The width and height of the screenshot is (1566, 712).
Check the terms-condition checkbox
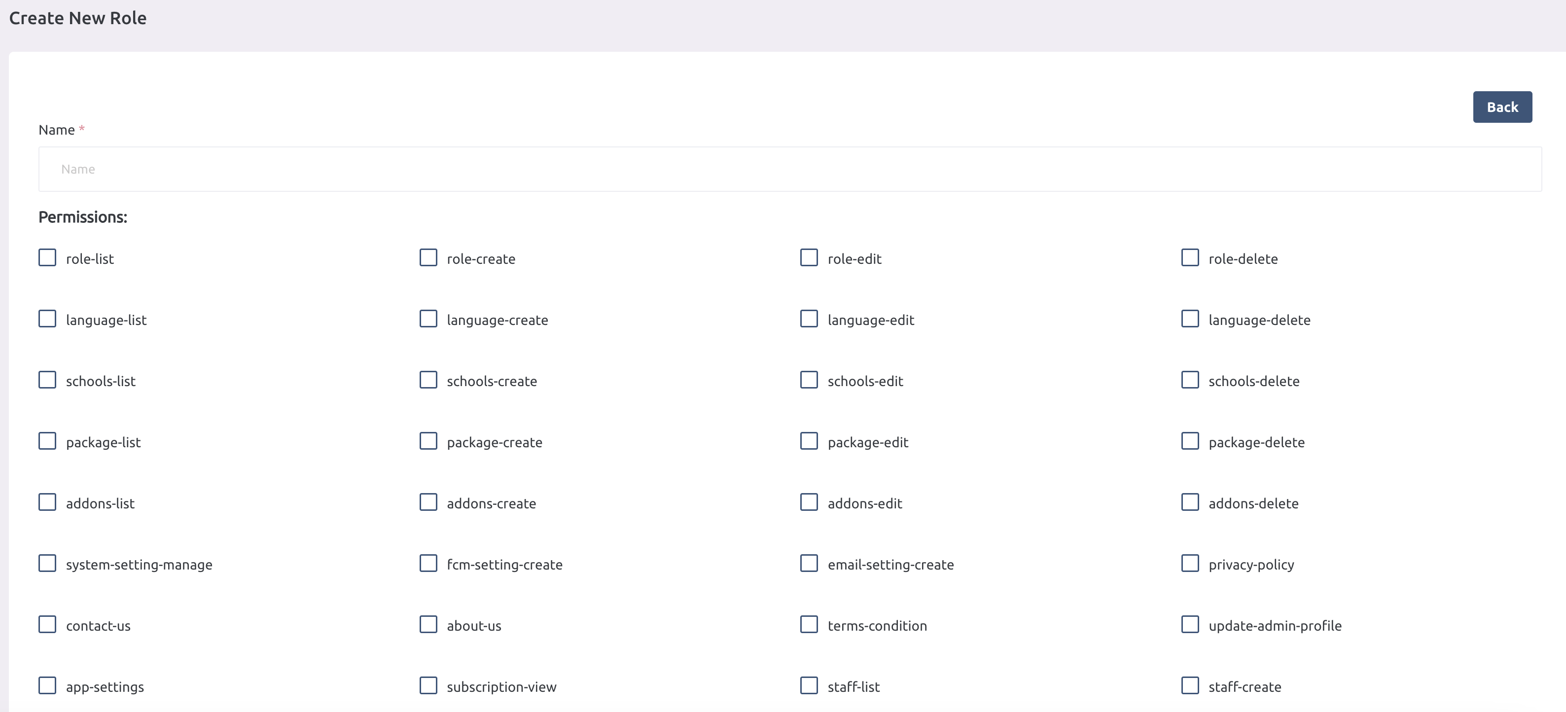809,624
